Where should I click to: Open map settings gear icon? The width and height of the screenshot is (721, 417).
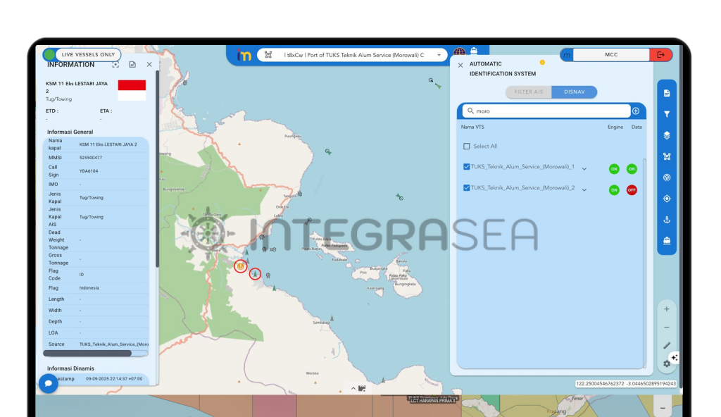666,364
